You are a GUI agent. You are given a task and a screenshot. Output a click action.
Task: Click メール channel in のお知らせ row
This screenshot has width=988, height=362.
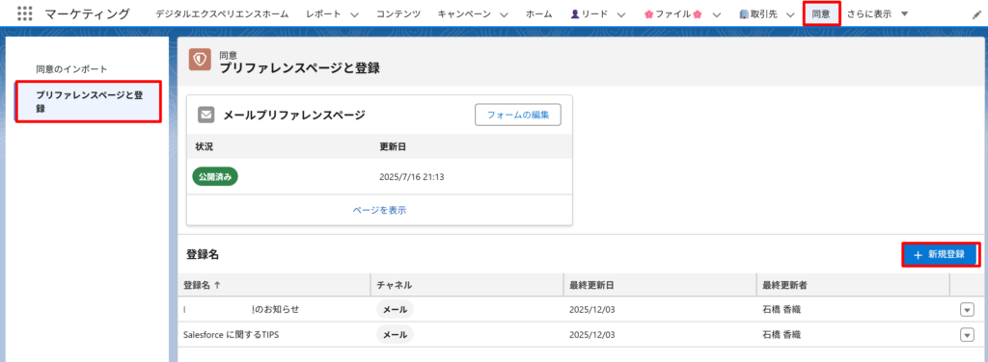click(x=395, y=309)
